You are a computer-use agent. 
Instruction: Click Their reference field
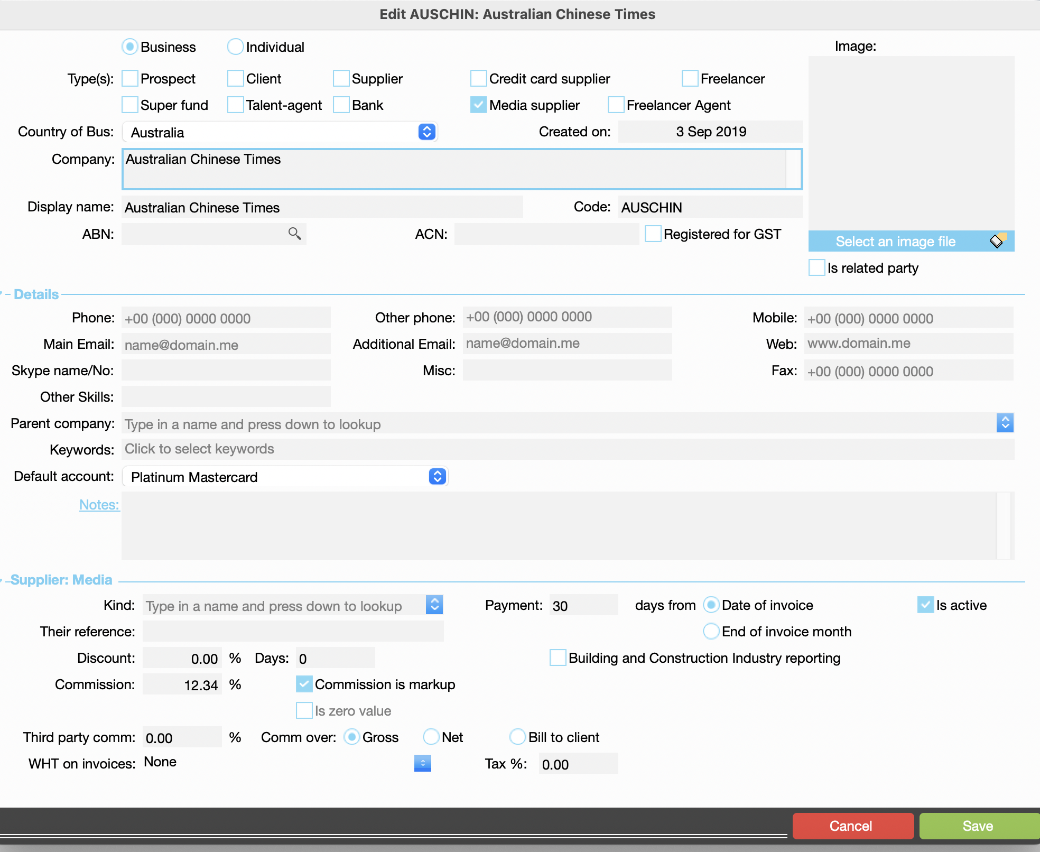(293, 631)
